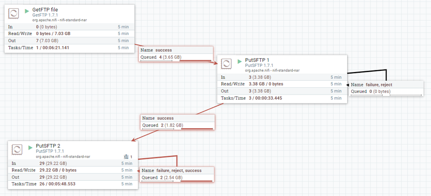Click the PutSFTP 1 processor icon

tap(226, 63)
